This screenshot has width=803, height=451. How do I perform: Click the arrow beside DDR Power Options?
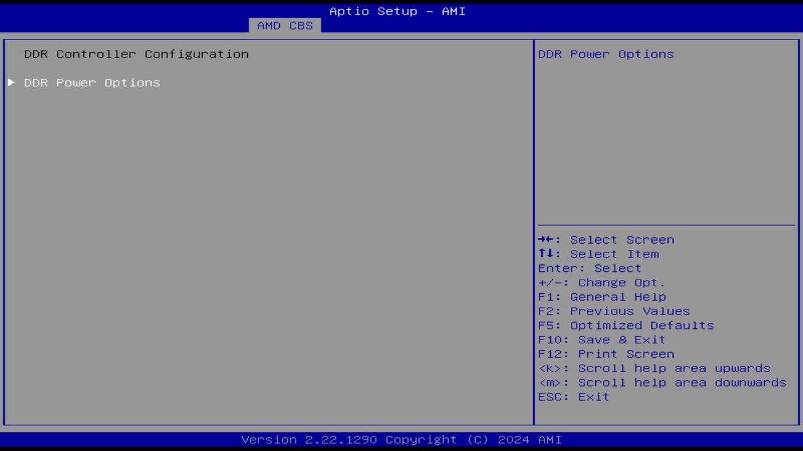tap(11, 82)
